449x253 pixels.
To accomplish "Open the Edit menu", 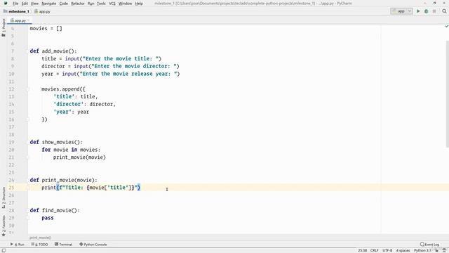I will (25, 4).
